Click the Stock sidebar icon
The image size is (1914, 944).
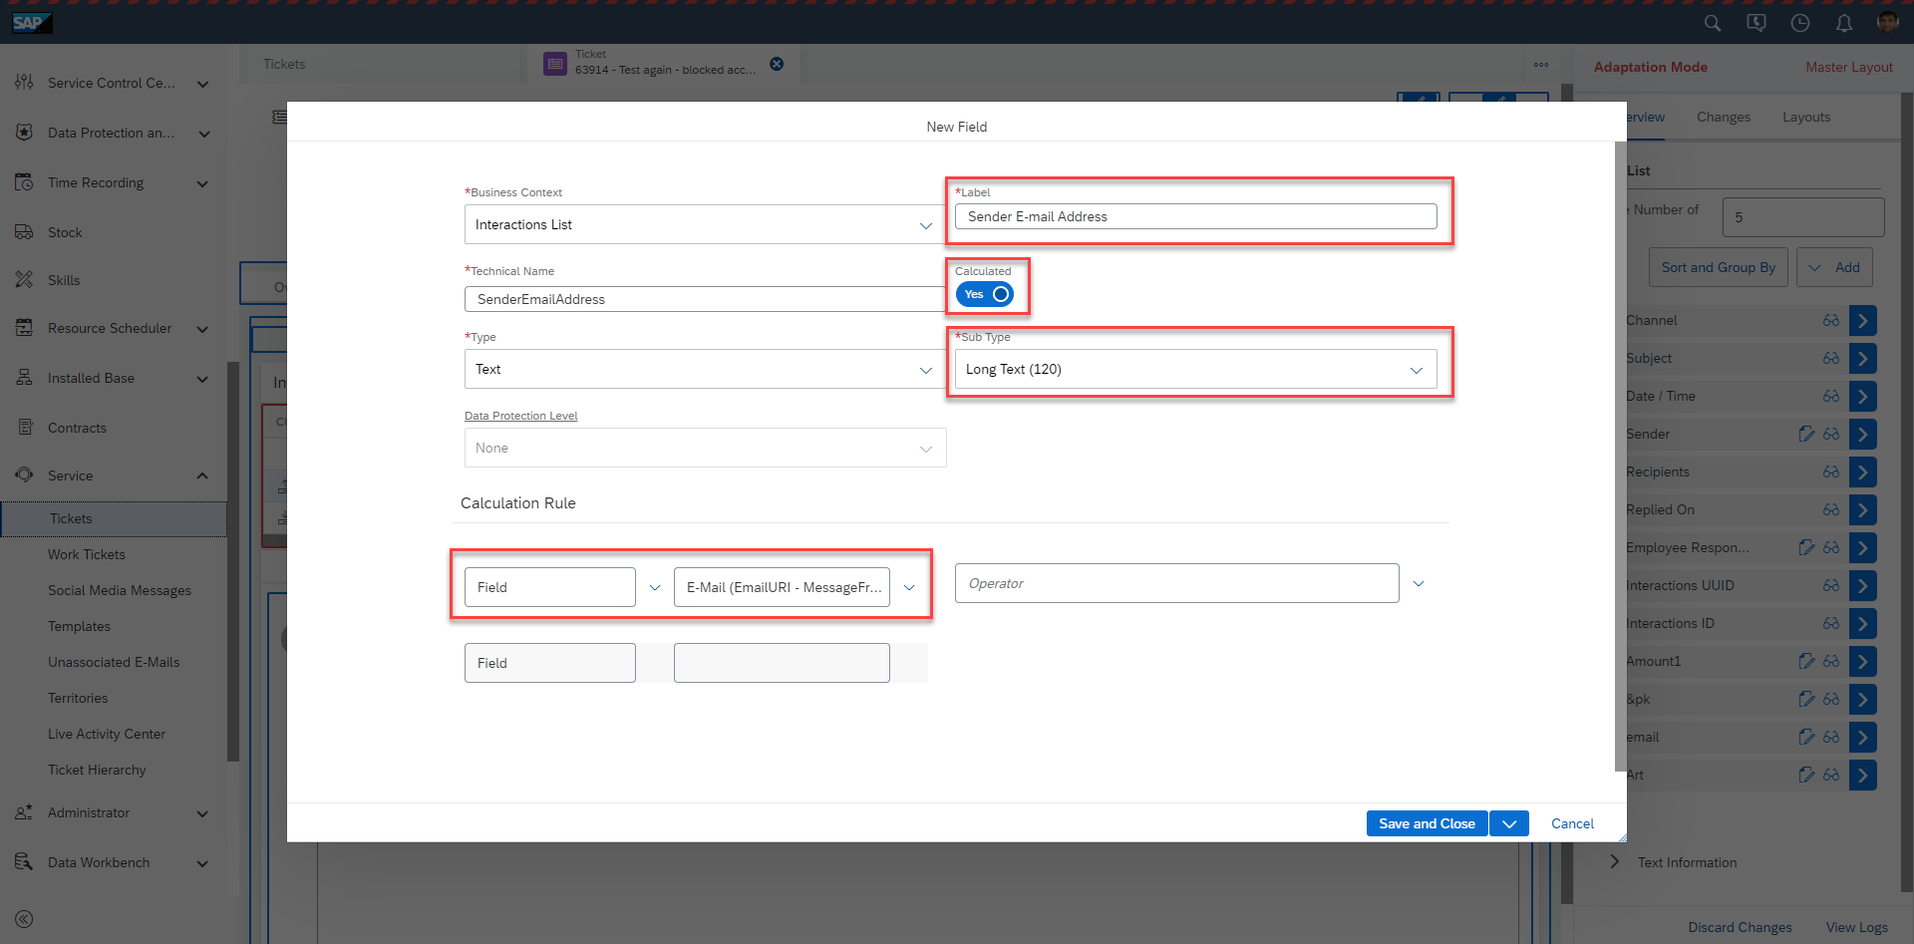(x=24, y=232)
